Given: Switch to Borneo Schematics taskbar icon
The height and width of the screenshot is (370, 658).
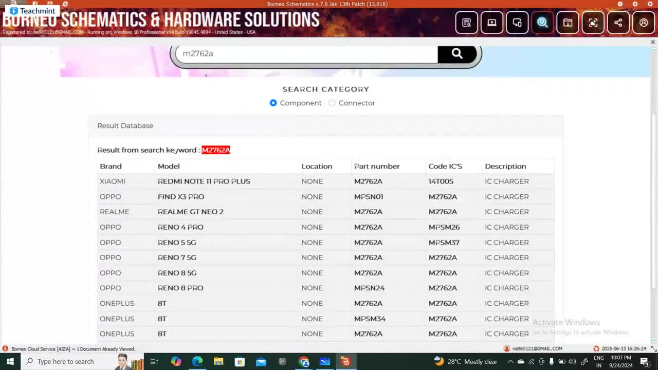Looking at the screenshot, I should pos(345,362).
